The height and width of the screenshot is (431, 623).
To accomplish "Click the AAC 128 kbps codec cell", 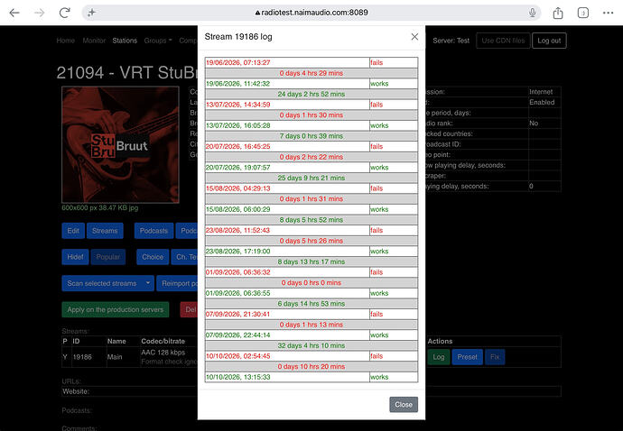I will click(x=163, y=353).
